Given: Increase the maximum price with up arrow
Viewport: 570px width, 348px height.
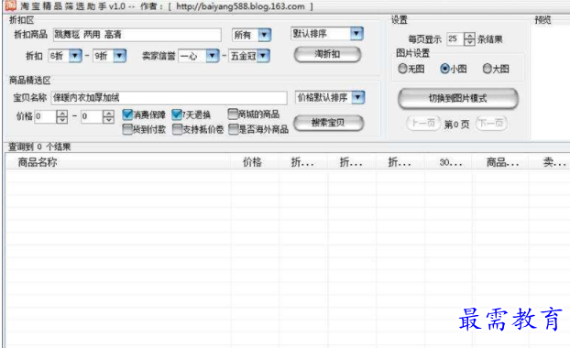Looking at the screenshot, I should (108, 114).
